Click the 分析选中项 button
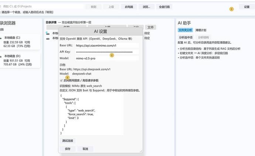 coord(186,37)
